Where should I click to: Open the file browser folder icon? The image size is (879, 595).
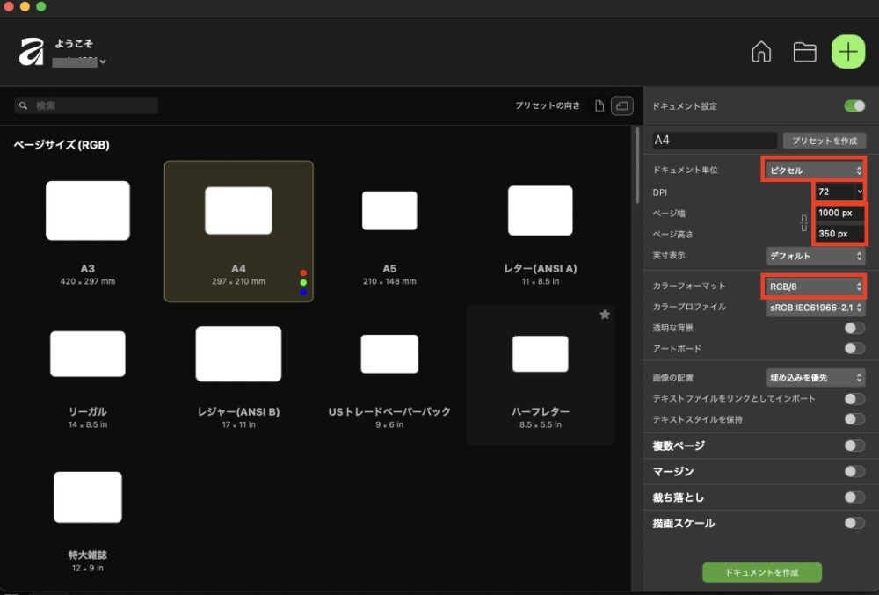(x=804, y=51)
